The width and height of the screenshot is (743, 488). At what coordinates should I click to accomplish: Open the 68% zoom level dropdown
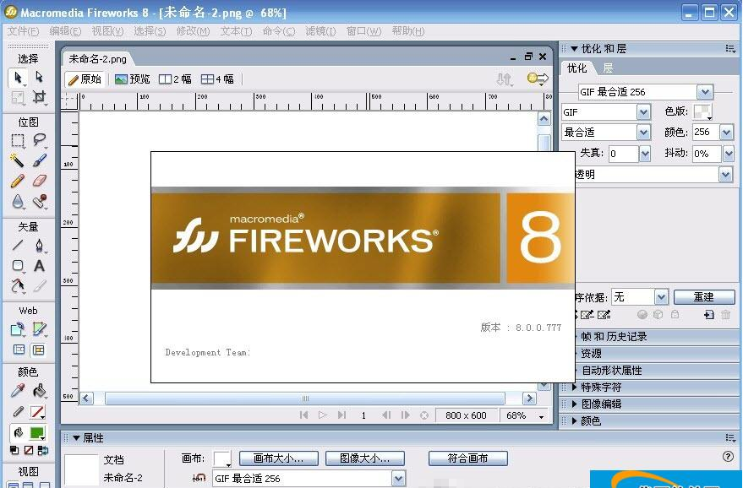(524, 415)
